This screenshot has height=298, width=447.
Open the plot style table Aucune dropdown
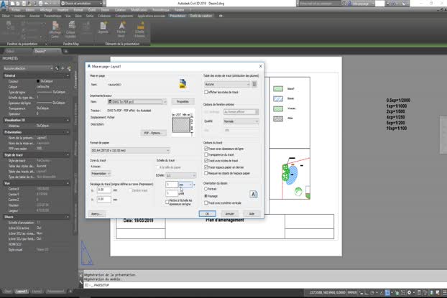(227, 84)
